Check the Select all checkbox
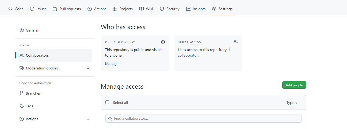This screenshot has width=347, height=129. click(x=107, y=102)
